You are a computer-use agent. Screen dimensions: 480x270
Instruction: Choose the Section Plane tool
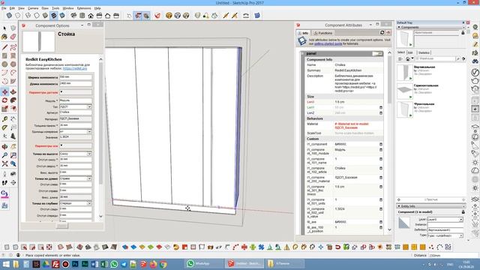pyautogui.click(x=13, y=183)
